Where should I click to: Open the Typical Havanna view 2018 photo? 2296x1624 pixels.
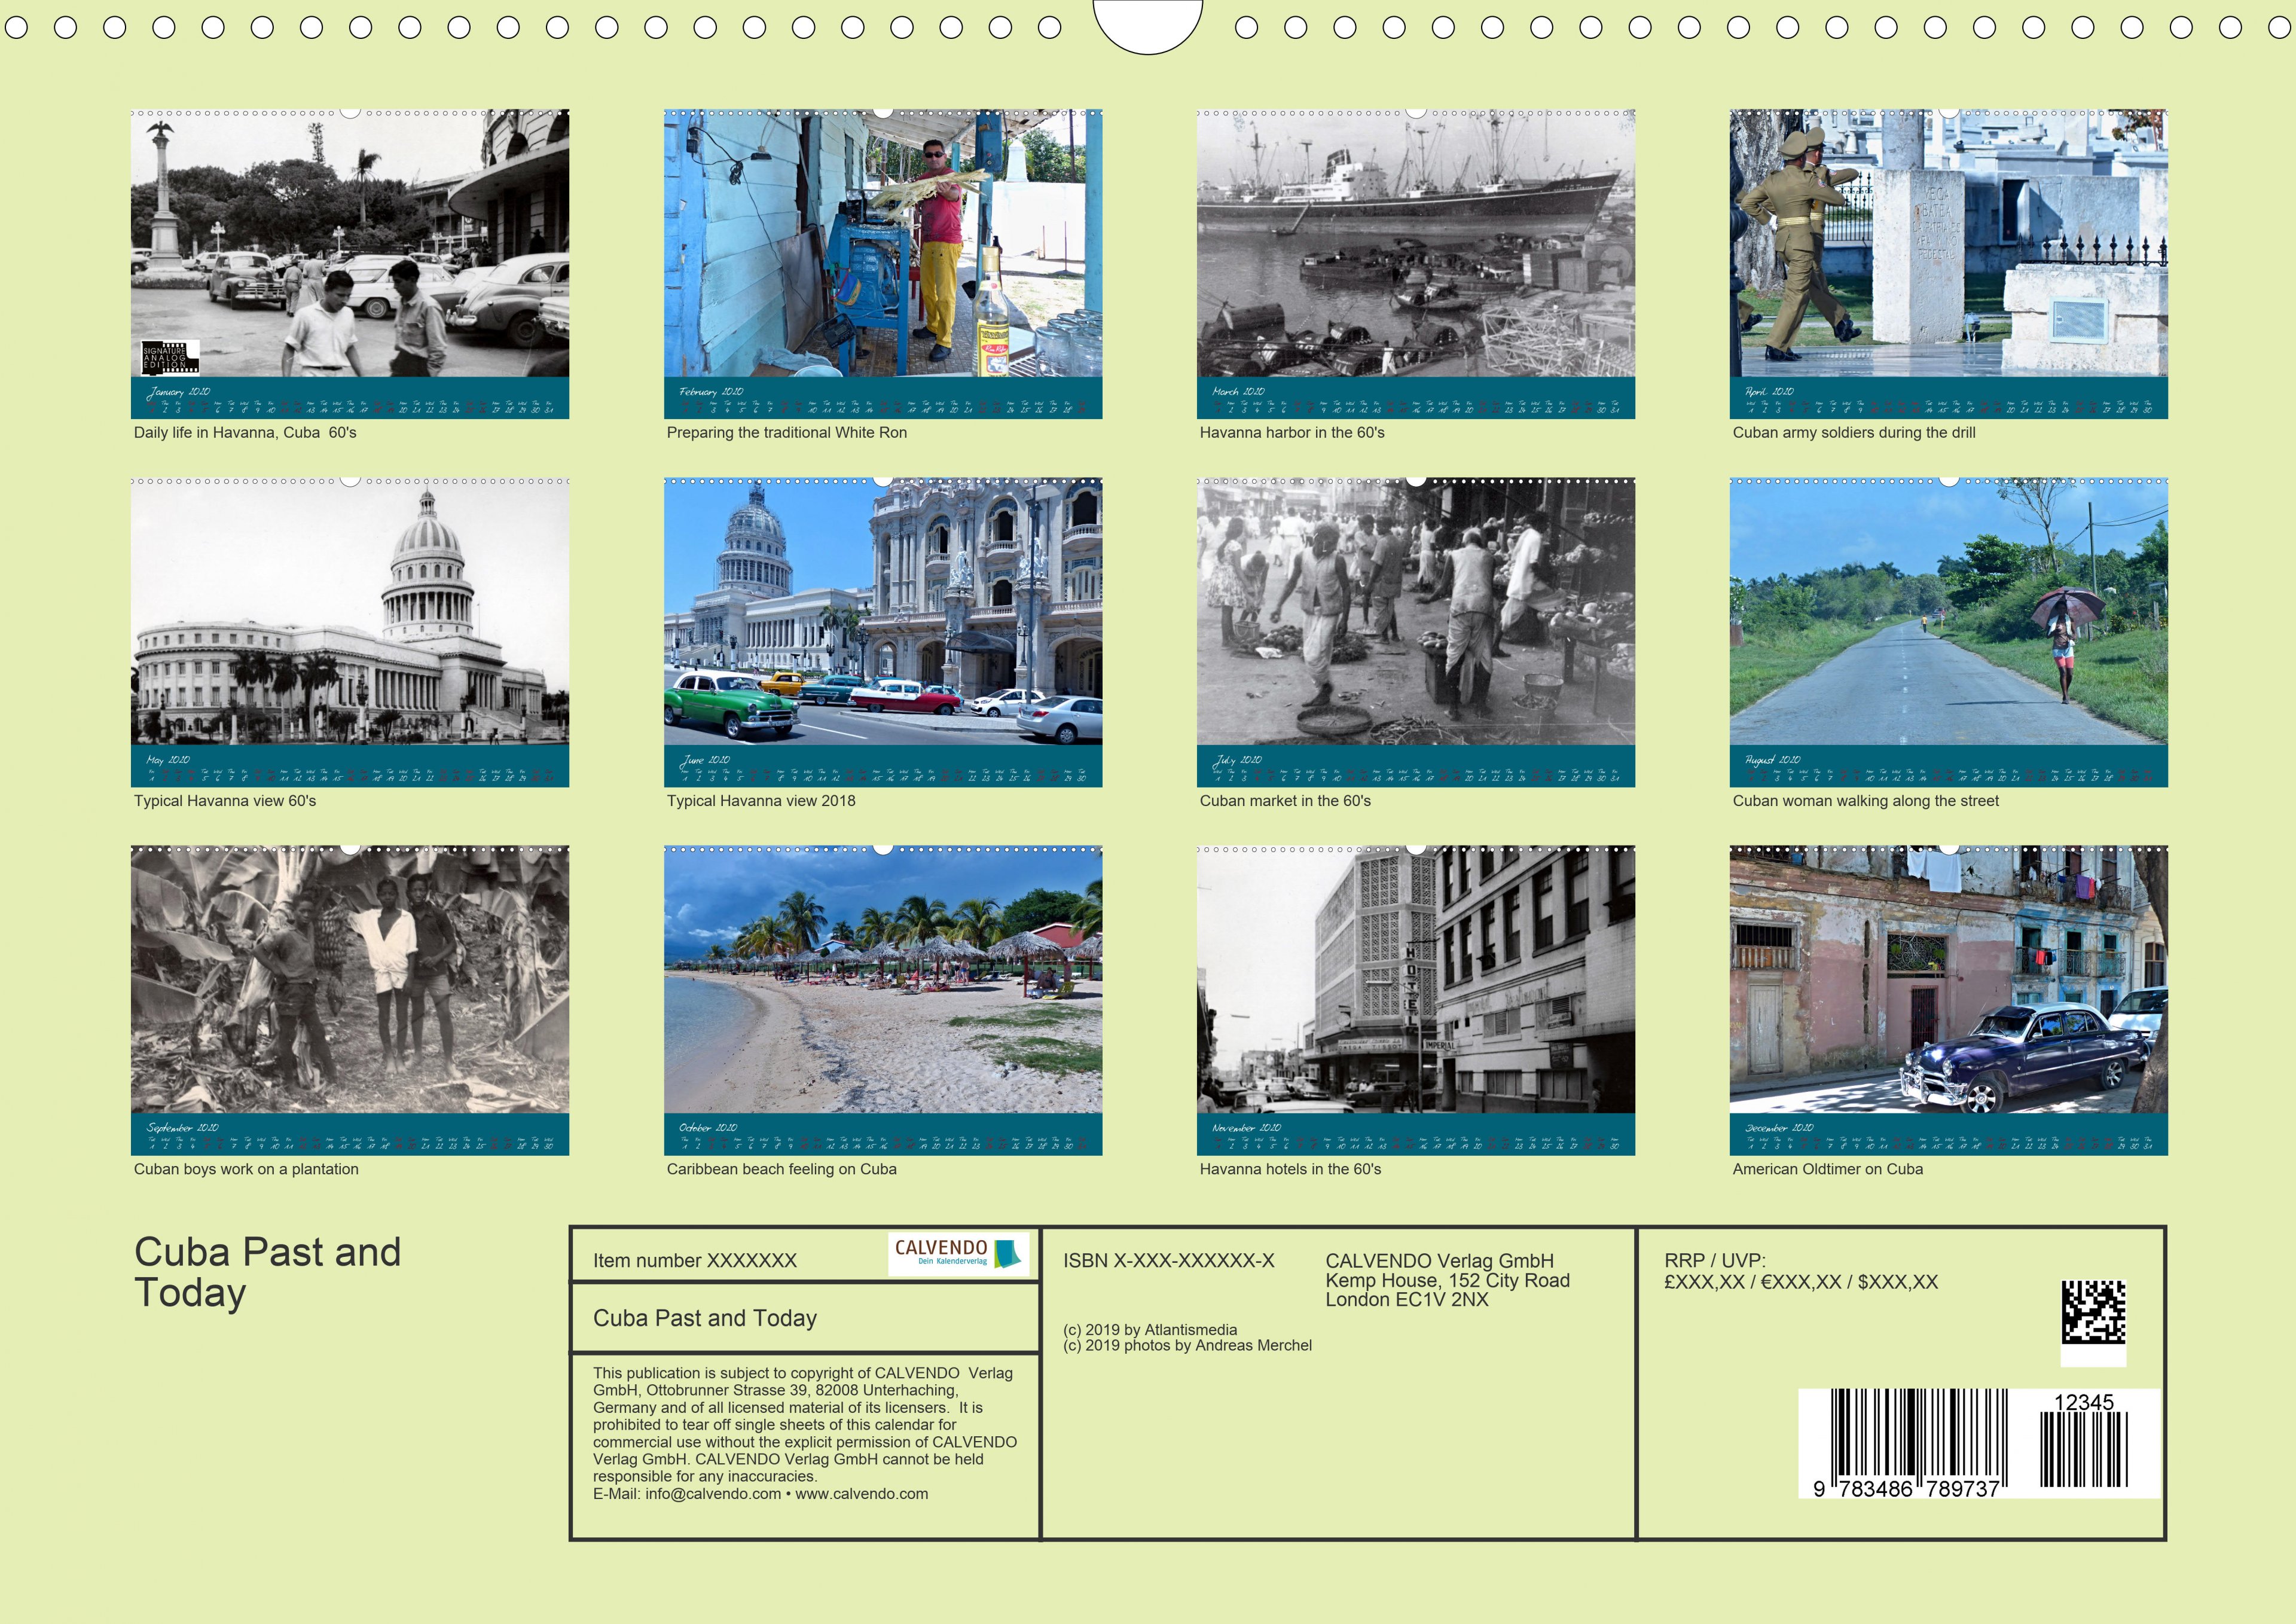(883, 613)
